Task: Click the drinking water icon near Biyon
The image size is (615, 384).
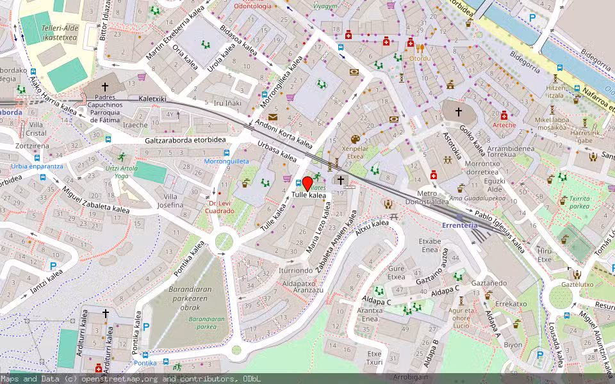Action: point(517,324)
